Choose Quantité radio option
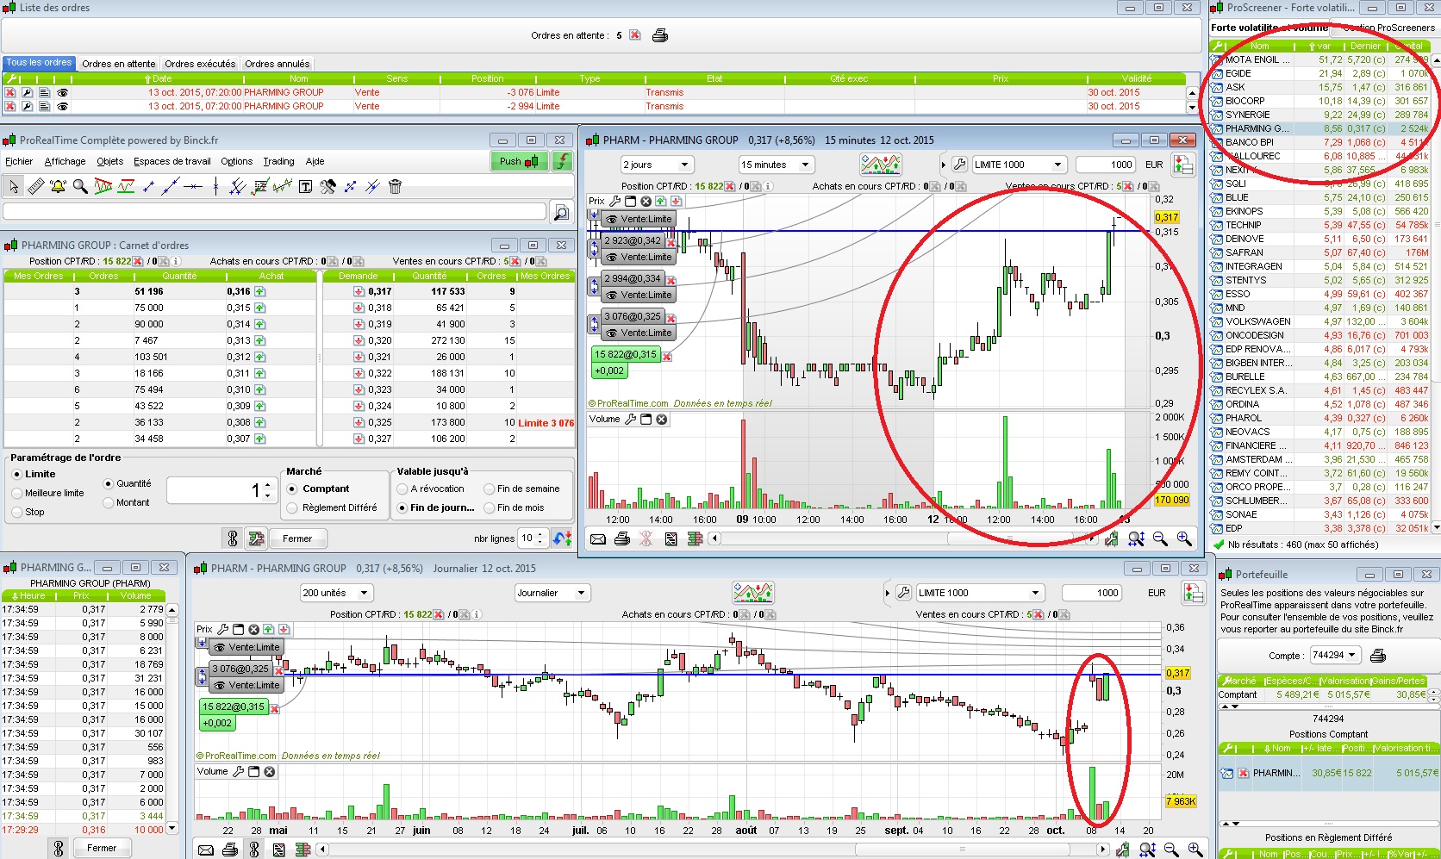The image size is (1441, 859). tap(108, 483)
